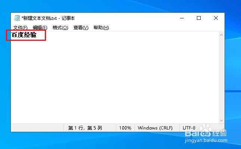Open the 文件(F) menu
241x149 pixels.
pos(20,28)
